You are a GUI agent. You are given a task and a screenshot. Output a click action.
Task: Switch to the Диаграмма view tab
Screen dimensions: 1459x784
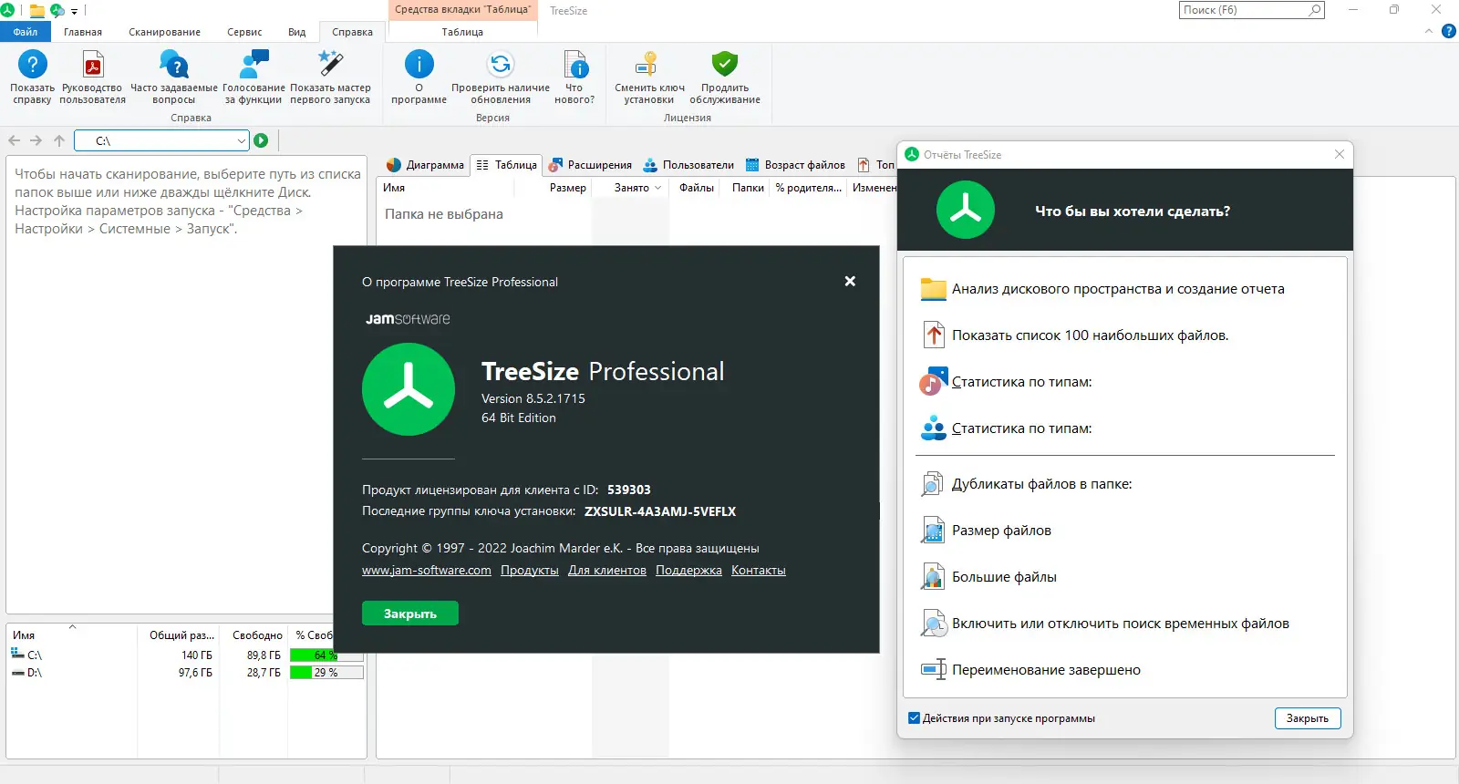coord(425,165)
